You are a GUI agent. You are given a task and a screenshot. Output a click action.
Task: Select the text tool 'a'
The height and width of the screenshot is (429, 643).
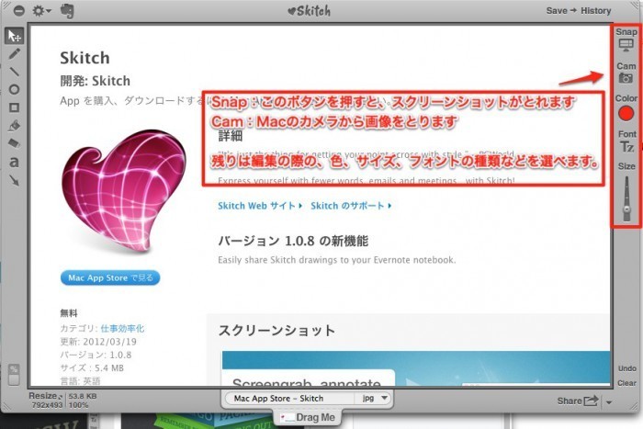[x=15, y=162]
